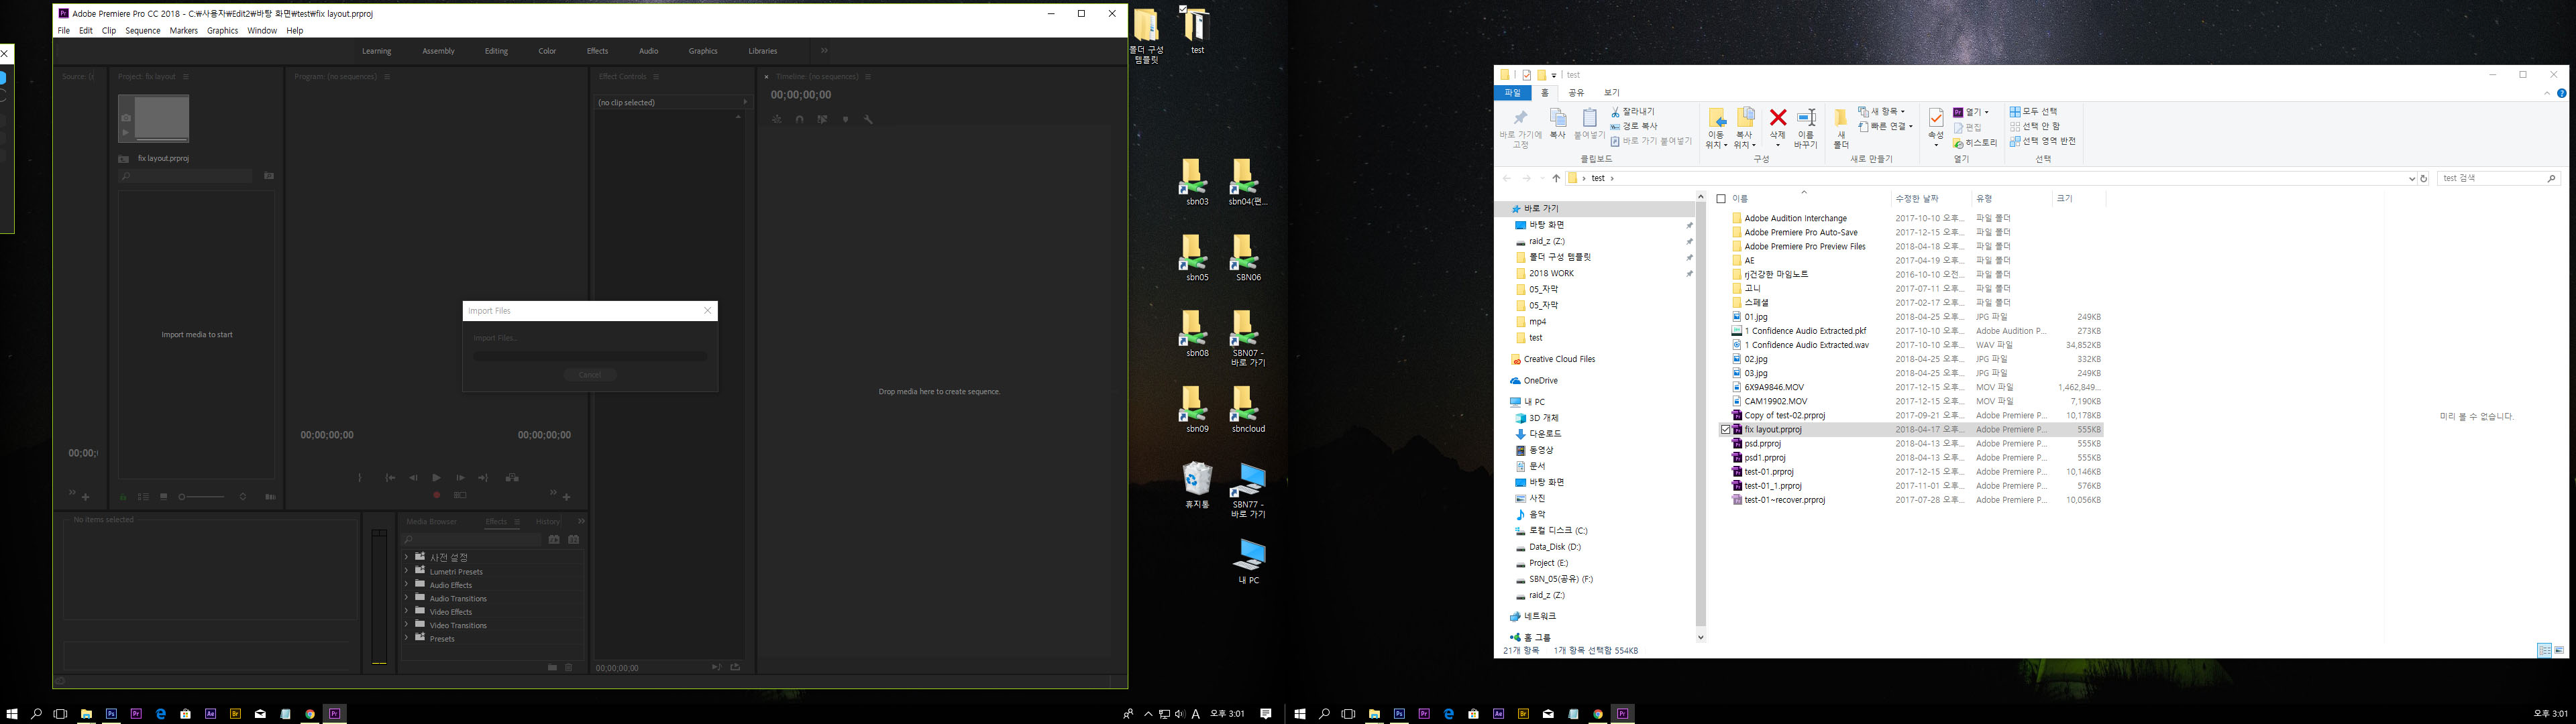The height and width of the screenshot is (724, 2576).
Task: Show overflow workspaces double-arrow
Action: (x=824, y=51)
